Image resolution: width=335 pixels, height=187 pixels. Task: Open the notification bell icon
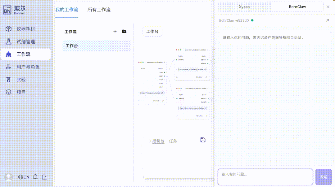pyautogui.click(x=35, y=177)
